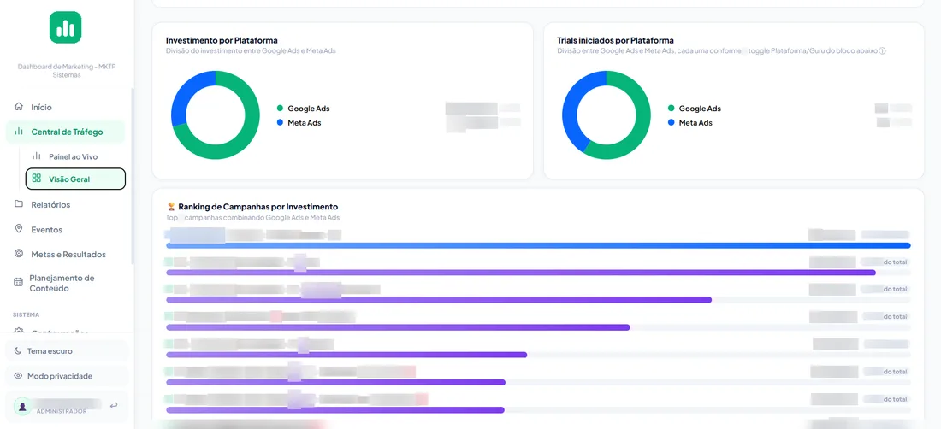The height and width of the screenshot is (429, 941).
Task: Toggle Google Ads legend in Trials iniciados card
Action: coord(695,109)
